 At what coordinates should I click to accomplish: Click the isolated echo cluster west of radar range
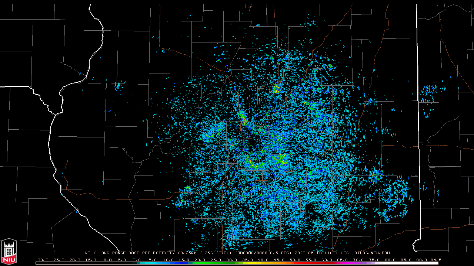pos(118,86)
